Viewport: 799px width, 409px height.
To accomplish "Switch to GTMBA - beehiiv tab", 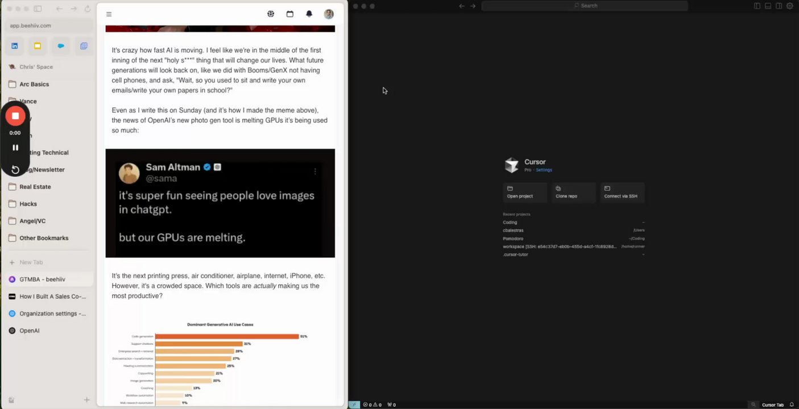I will pyautogui.click(x=49, y=279).
